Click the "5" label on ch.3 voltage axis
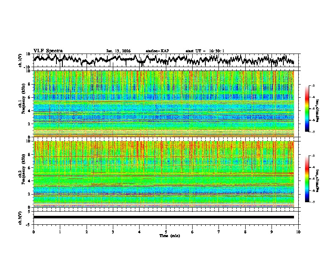 (x=30, y=212)
